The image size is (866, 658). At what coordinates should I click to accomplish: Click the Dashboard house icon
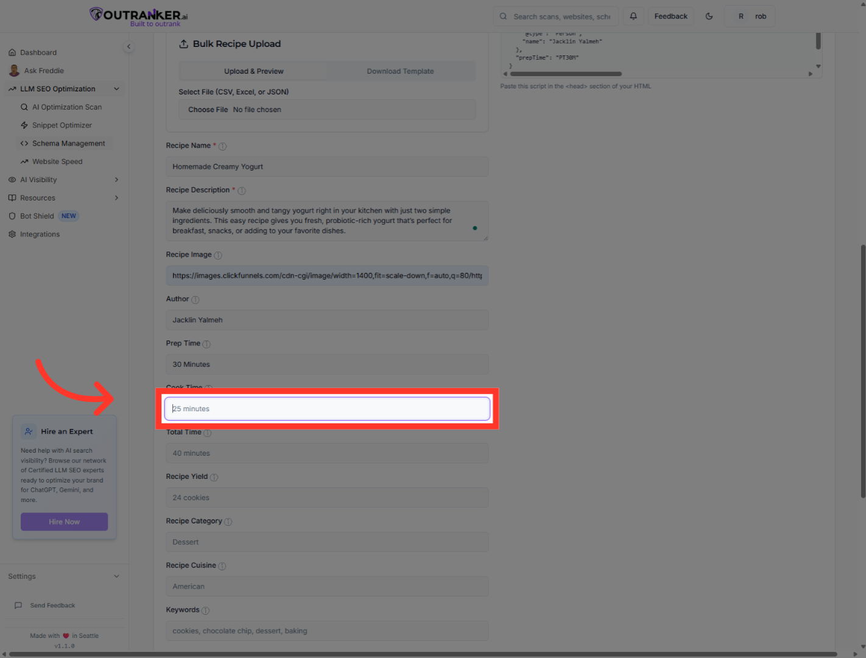[12, 52]
